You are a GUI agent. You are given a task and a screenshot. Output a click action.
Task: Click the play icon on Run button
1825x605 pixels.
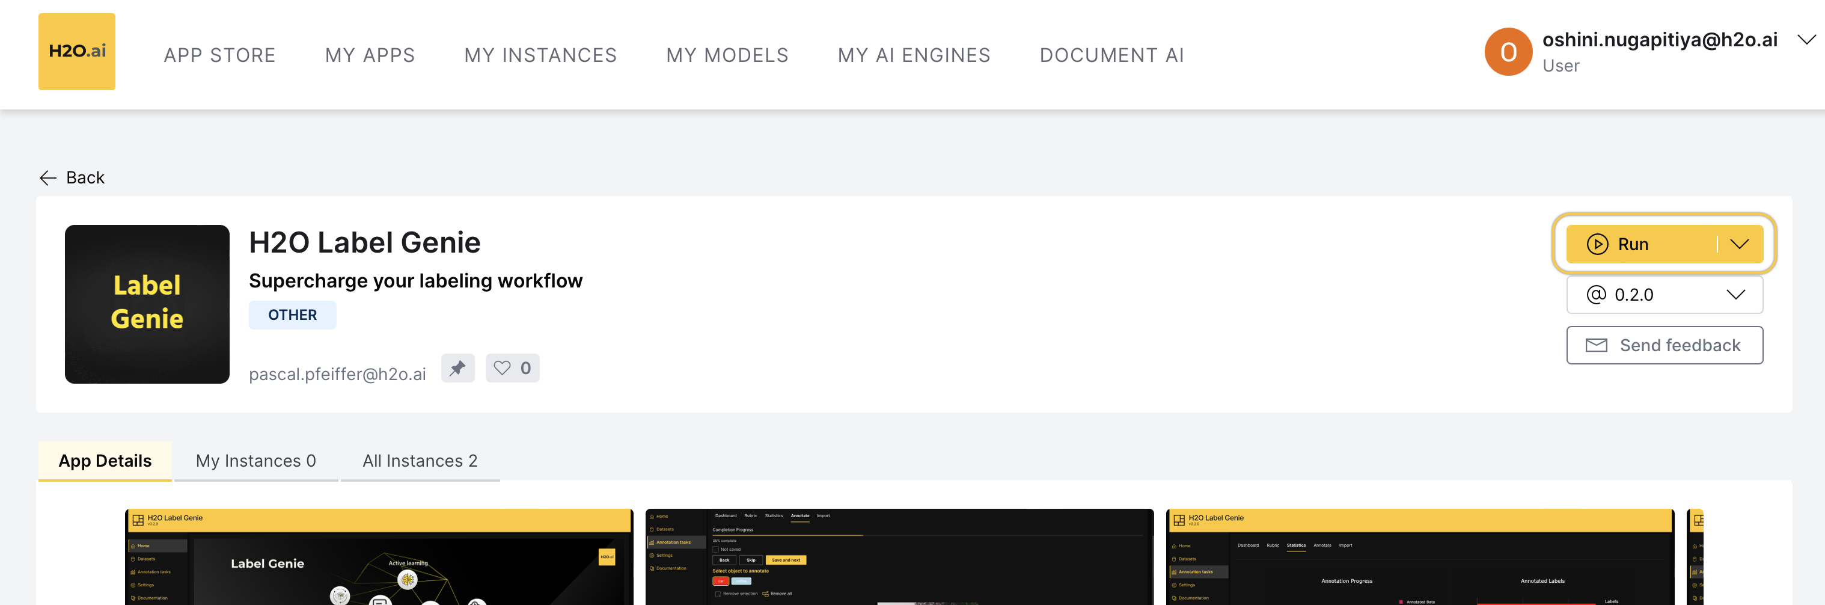tap(1597, 244)
